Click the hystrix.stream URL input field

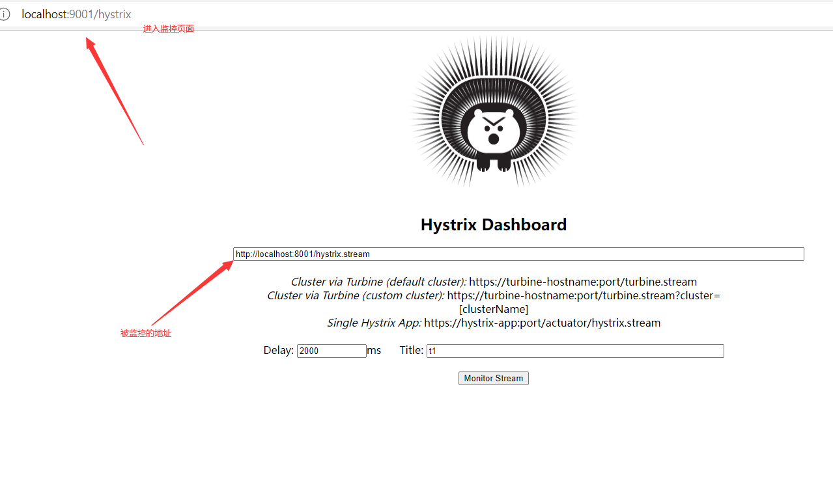click(518, 254)
